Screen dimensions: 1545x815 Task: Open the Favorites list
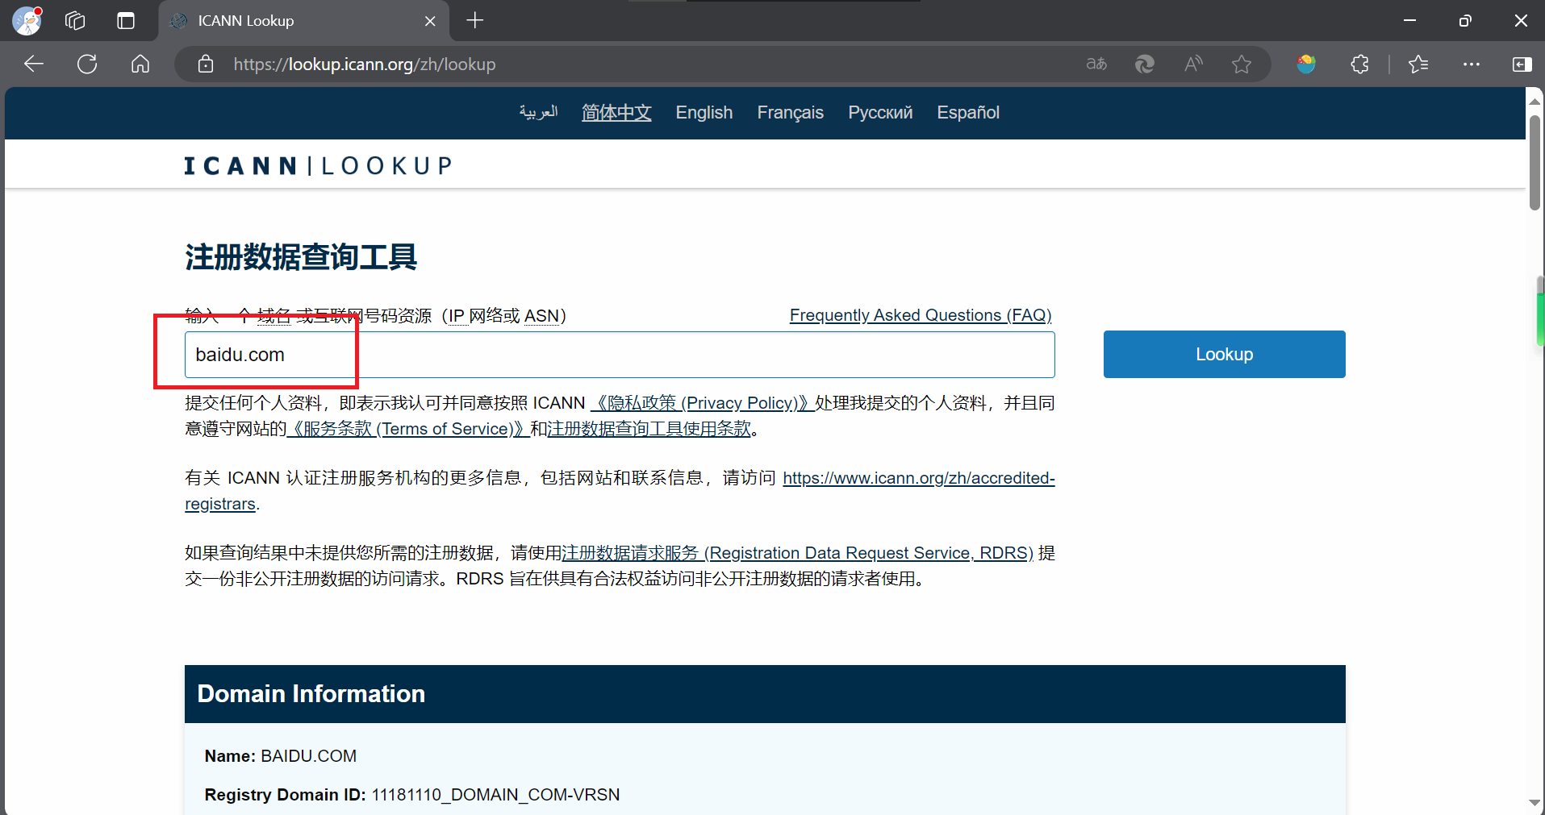pos(1418,64)
